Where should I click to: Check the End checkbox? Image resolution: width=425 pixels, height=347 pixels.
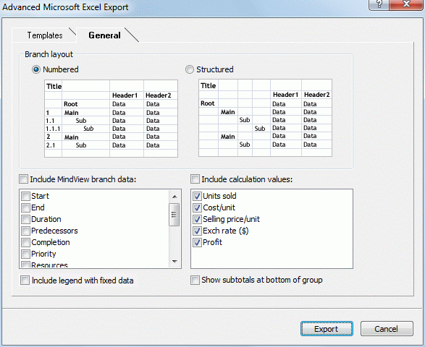(26, 207)
